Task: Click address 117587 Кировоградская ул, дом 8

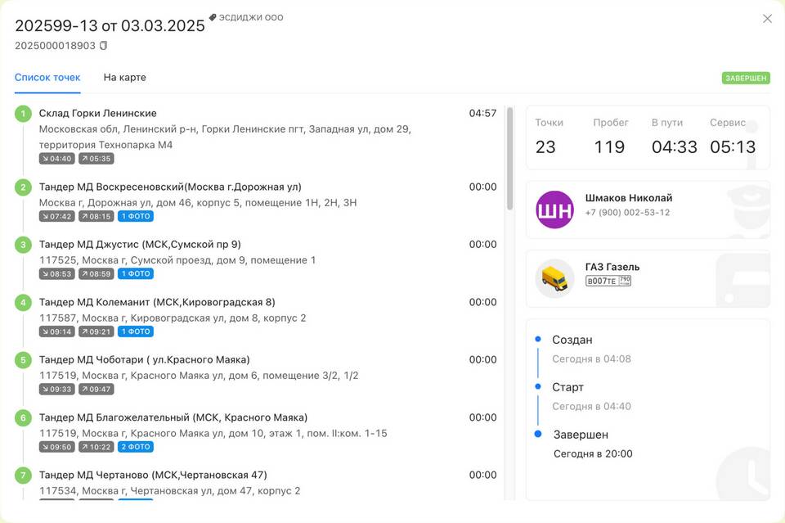Action: (x=173, y=318)
